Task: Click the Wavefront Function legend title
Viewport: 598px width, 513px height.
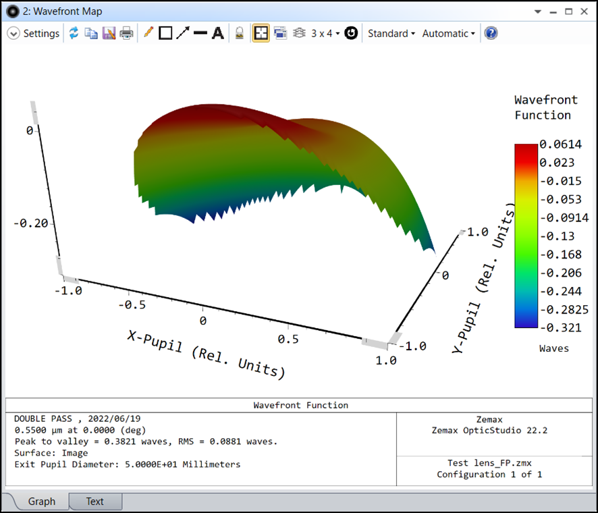Action: [546, 107]
